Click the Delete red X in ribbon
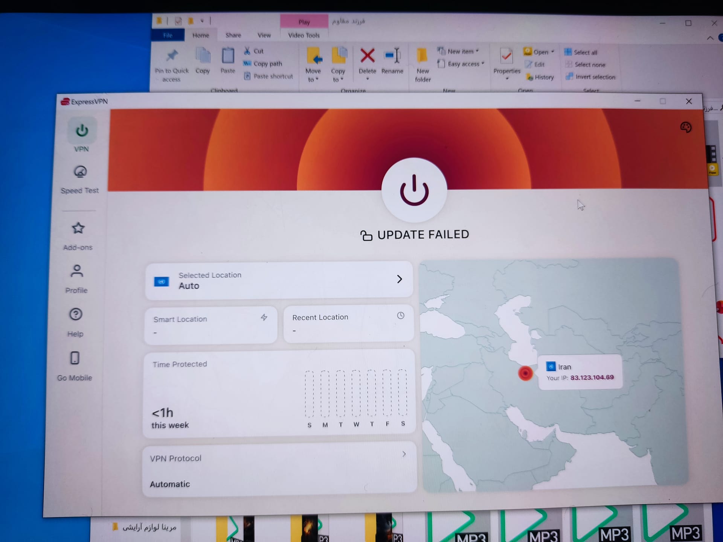This screenshot has width=723, height=542. [368, 56]
